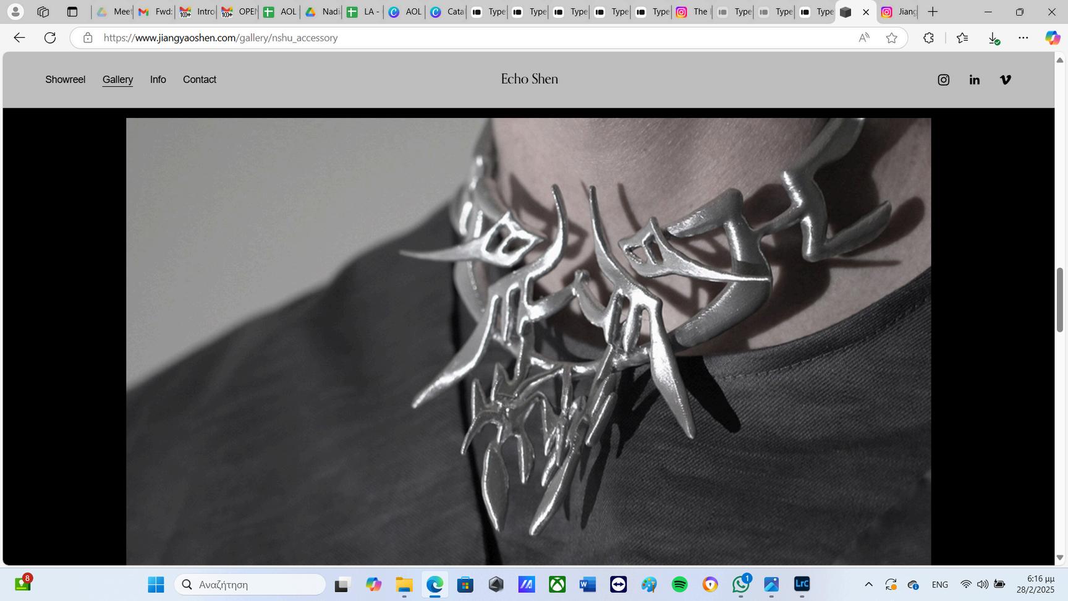Switch to the 'The' Instagram tab
Image resolution: width=1068 pixels, height=601 pixels.
pos(692,12)
